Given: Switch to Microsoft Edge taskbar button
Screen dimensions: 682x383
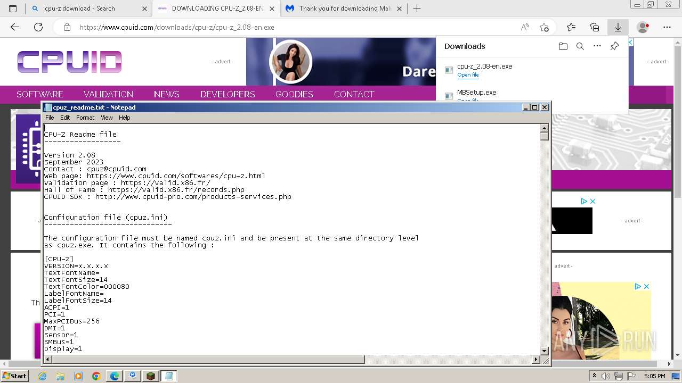Looking at the screenshot, I should [114, 376].
